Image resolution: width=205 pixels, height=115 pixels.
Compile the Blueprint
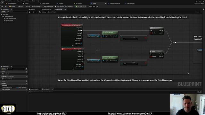click(12, 6)
